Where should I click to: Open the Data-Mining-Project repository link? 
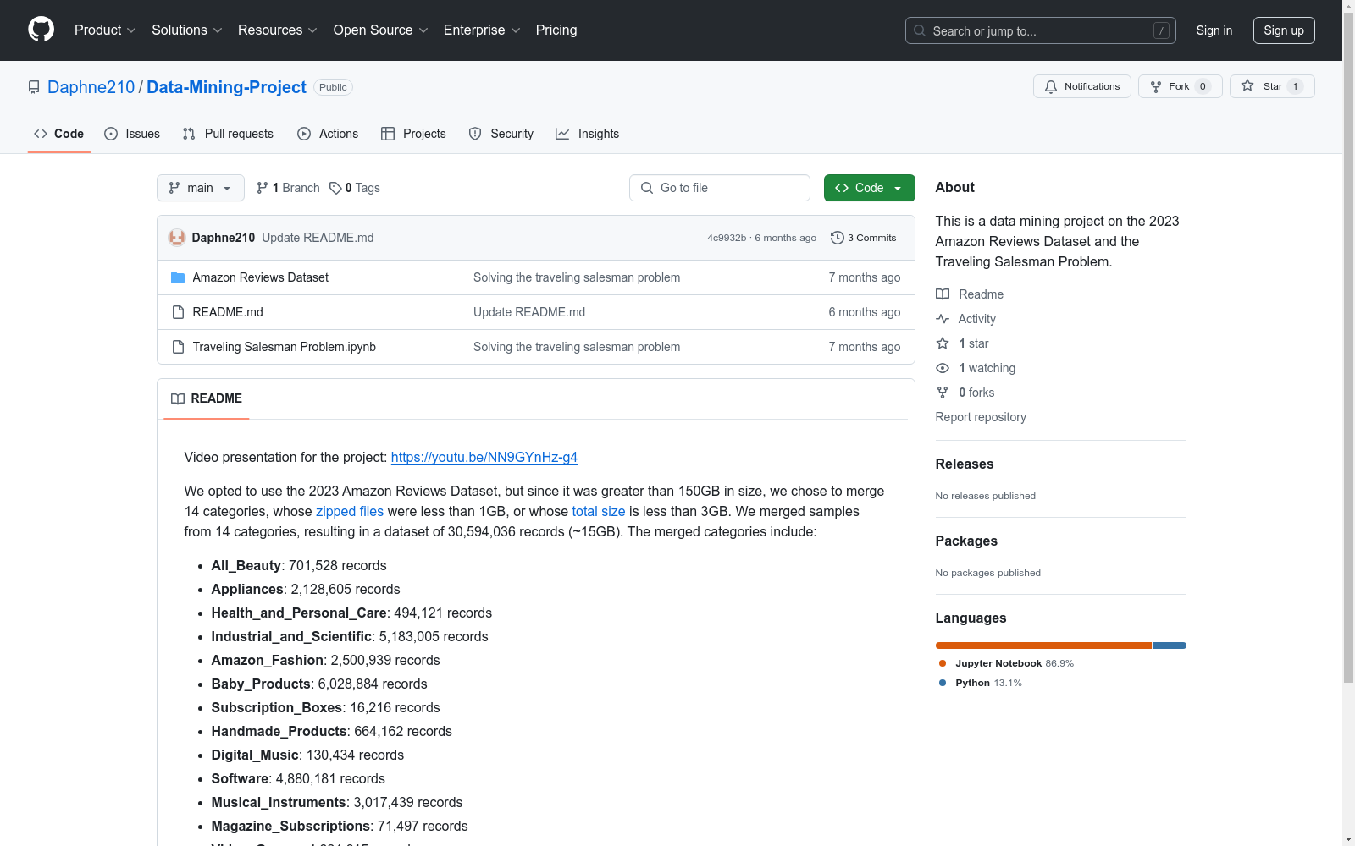[226, 87]
